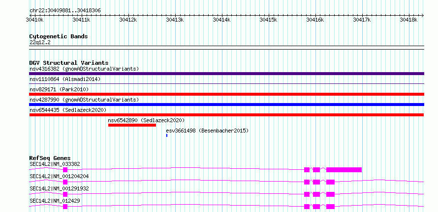Select the Cytogenetic Bands track title
The height and width of the screenshot is (212, 438).
click(x=59, y=36)
